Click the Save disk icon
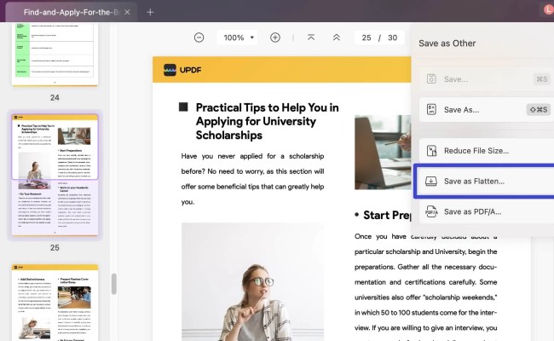The image size is (554, 341). pos(431,78)
